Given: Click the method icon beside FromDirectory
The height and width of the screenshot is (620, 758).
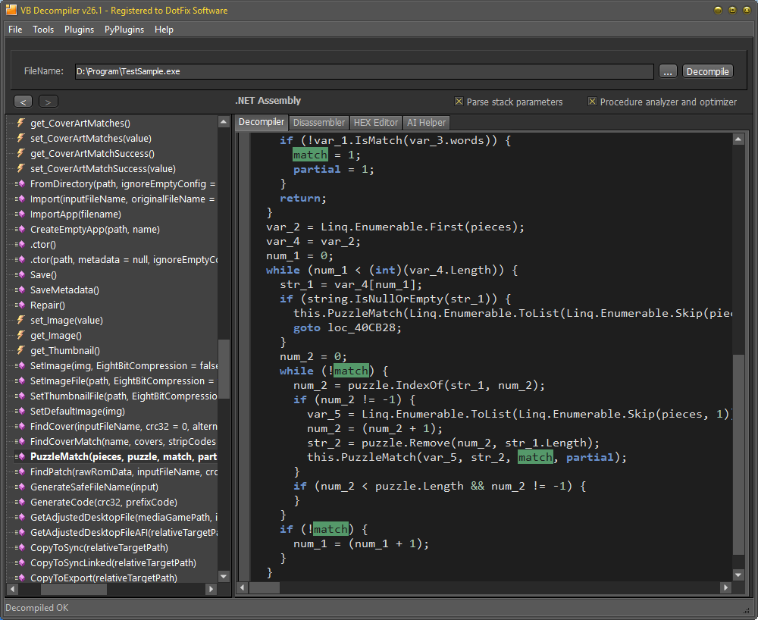Looking at the screenshot, I should click(20, 183).
